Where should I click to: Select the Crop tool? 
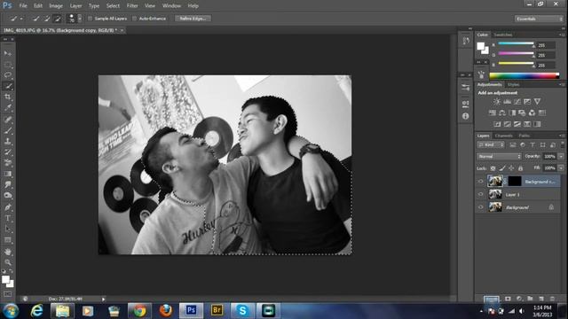[x=8, y=97]
